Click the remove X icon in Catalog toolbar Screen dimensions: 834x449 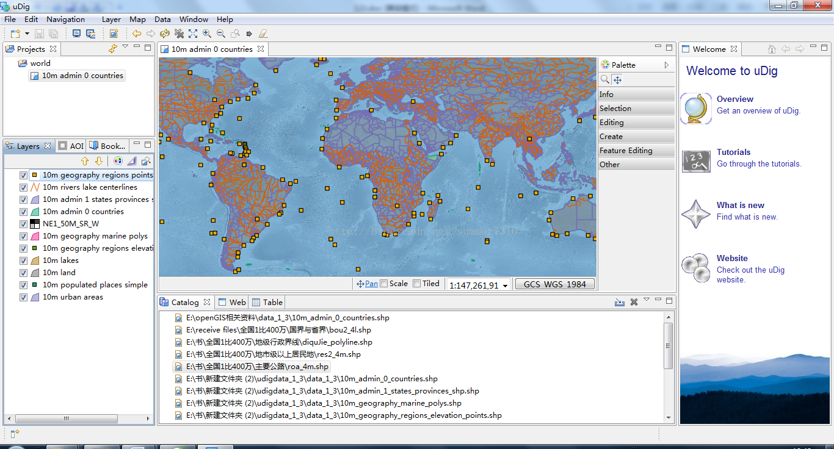coord(634,302)
